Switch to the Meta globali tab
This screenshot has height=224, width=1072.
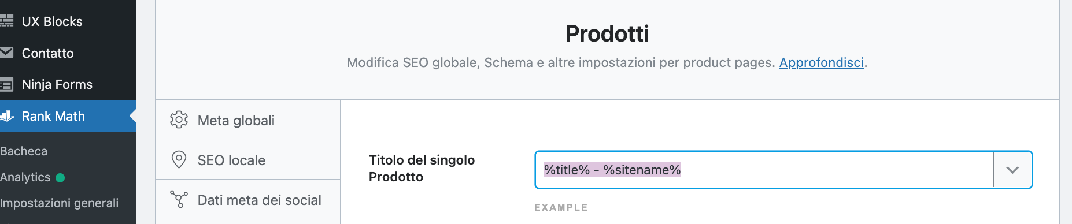pos(247,120)
